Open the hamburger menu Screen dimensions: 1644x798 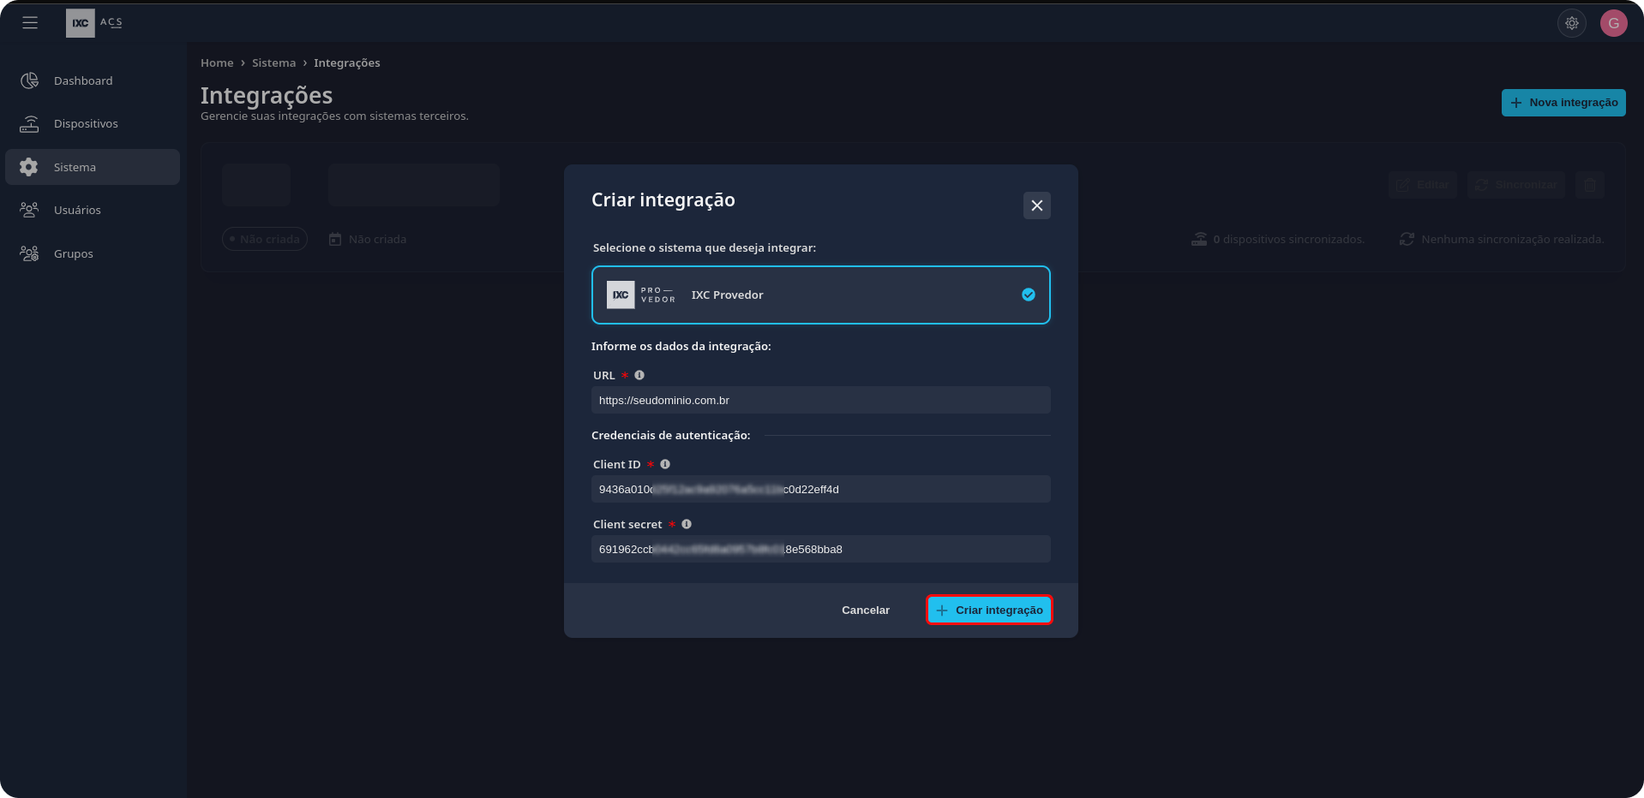click(30, 23)
